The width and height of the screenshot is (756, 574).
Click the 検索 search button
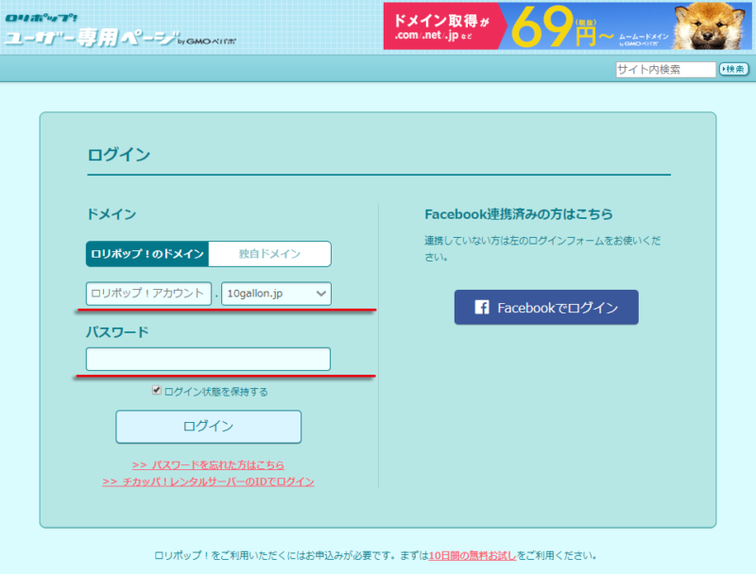coord(733,69)
